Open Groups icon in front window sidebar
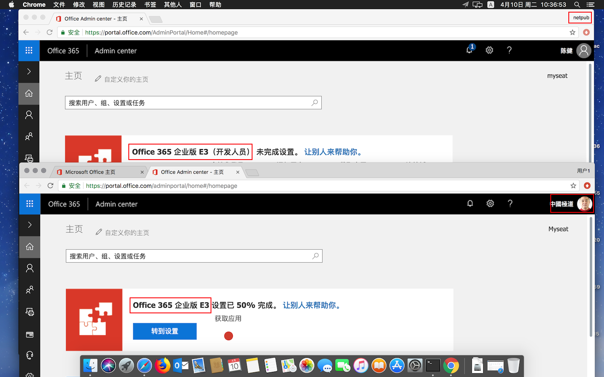 coord(30,290)
